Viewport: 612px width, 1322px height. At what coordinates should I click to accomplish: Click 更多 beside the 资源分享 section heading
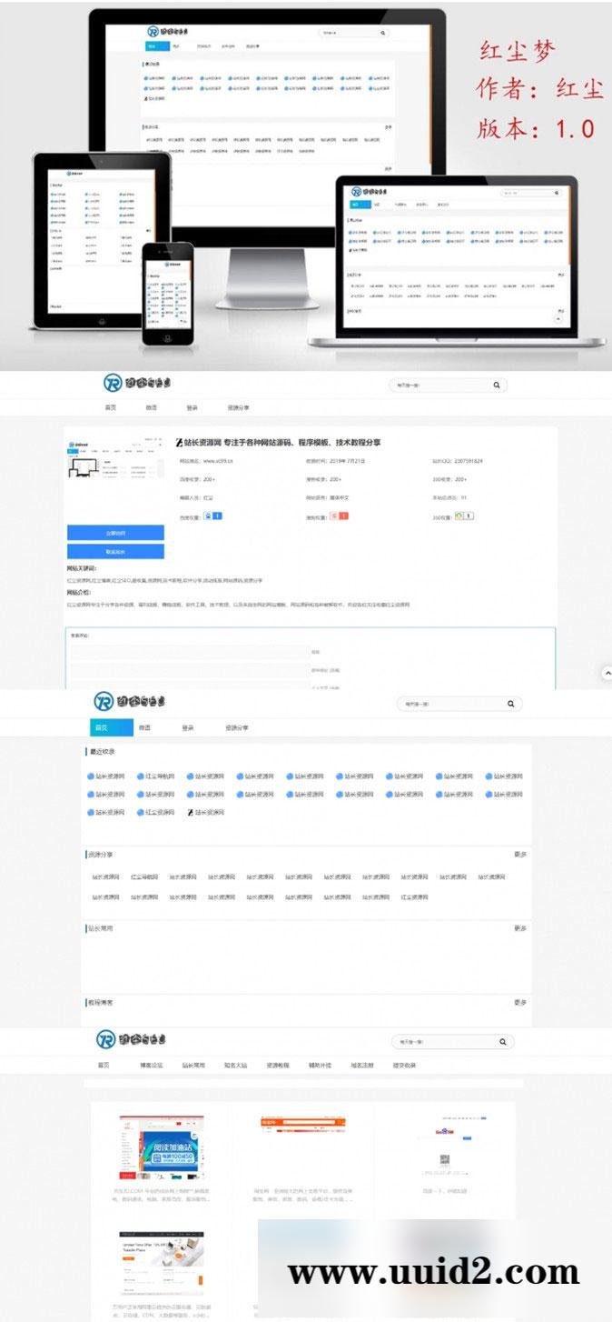click(519, 855)
